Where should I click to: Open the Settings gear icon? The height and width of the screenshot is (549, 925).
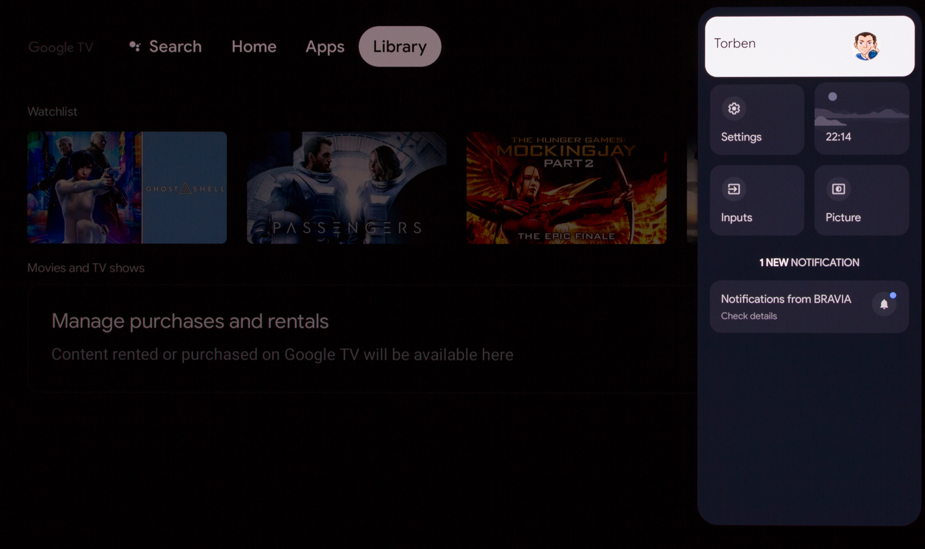[x=734, y=108]
